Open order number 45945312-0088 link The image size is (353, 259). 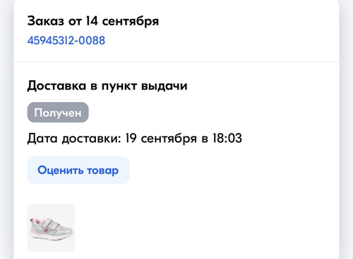pos(66,40)
